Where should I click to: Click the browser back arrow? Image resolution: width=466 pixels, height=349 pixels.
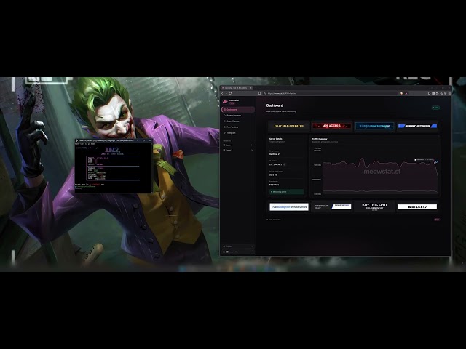[x=222, y=93]
